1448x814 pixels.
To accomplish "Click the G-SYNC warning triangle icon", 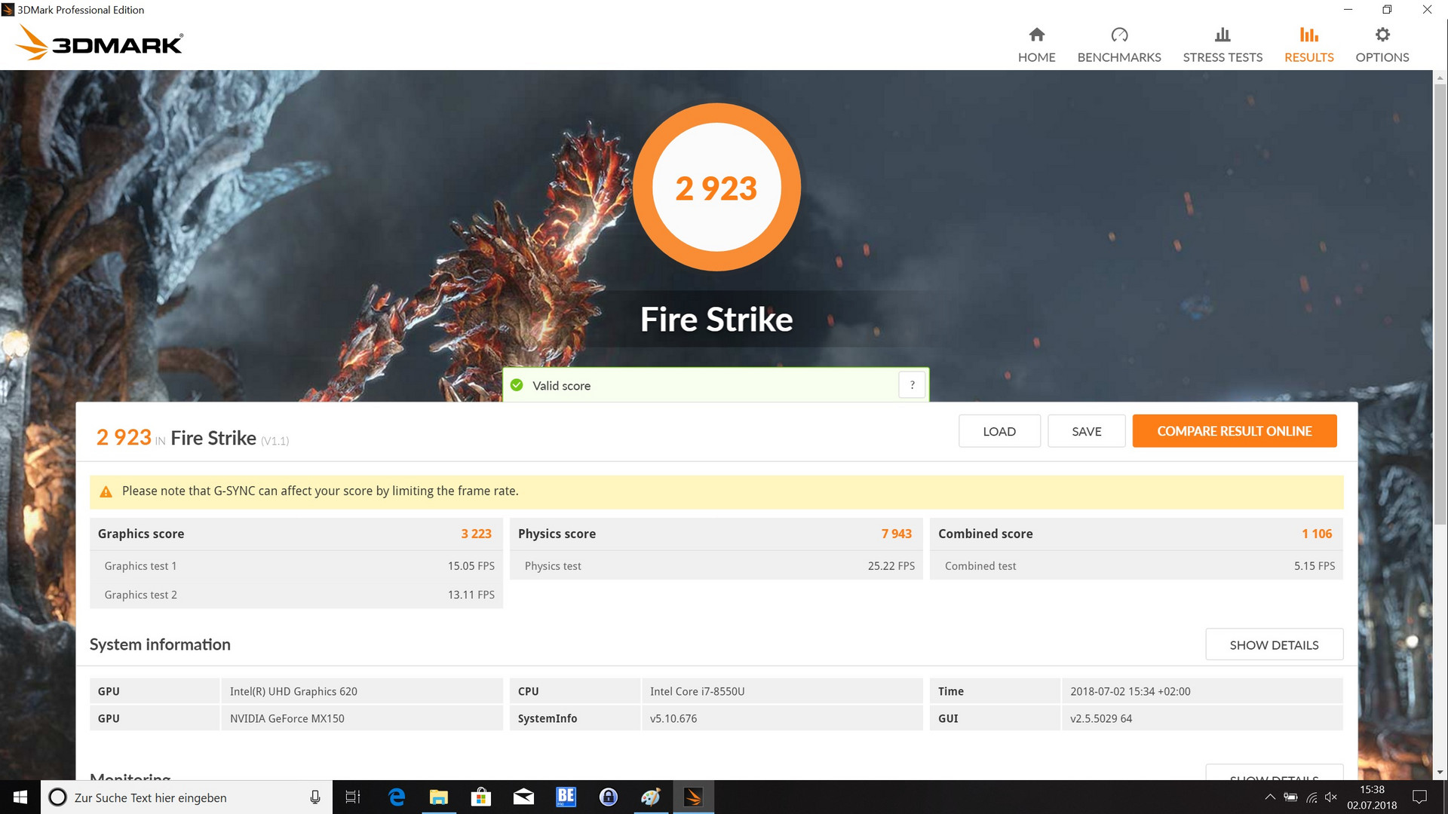I will [x=106, y=491].
